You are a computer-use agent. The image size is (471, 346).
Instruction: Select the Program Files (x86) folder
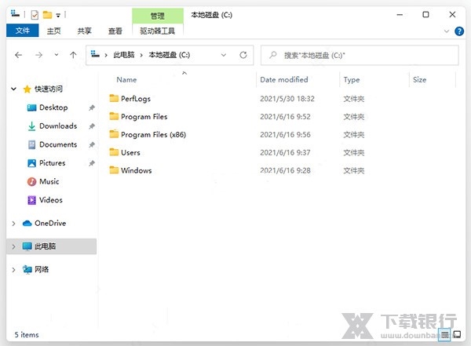pos(153,135)
